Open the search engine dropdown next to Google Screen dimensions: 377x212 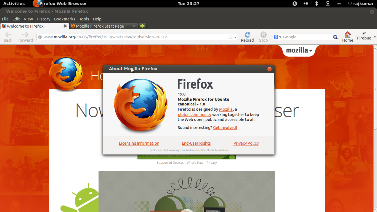(280, 37)
